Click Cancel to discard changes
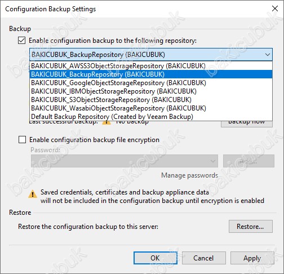This screenshot has height=274, width=284. [x=204, y=258]
